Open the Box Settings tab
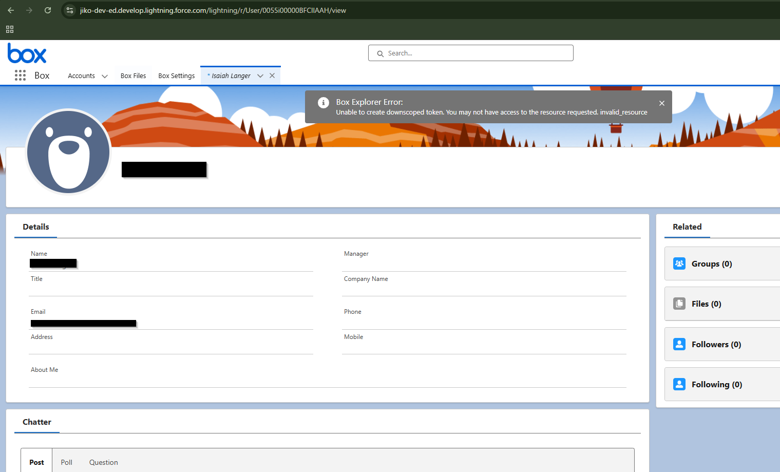This screenshot has height=472, width=780. (x=176, y=76)
